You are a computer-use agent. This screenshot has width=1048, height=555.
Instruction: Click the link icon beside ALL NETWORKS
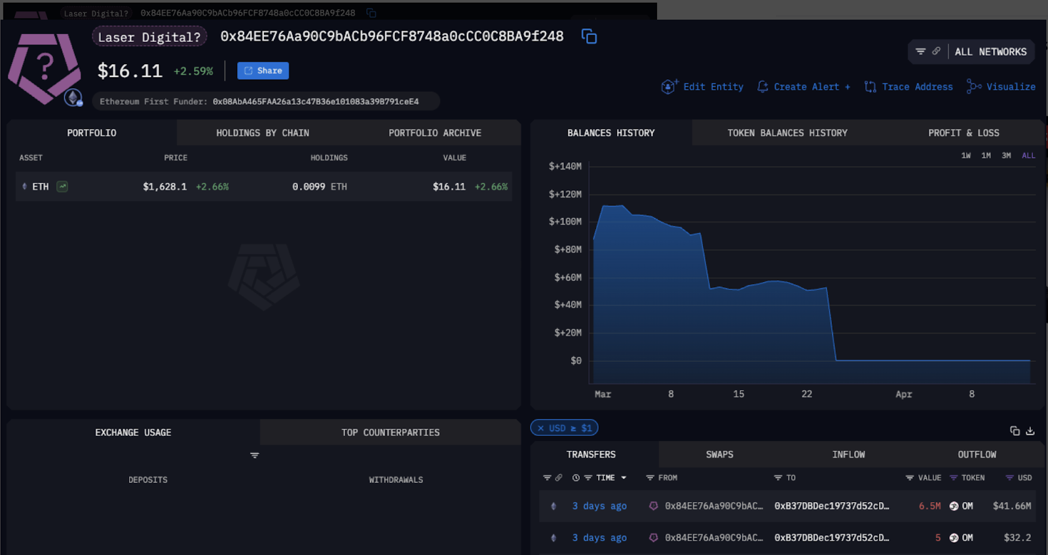pyautogui.click(x=936, y=51)
